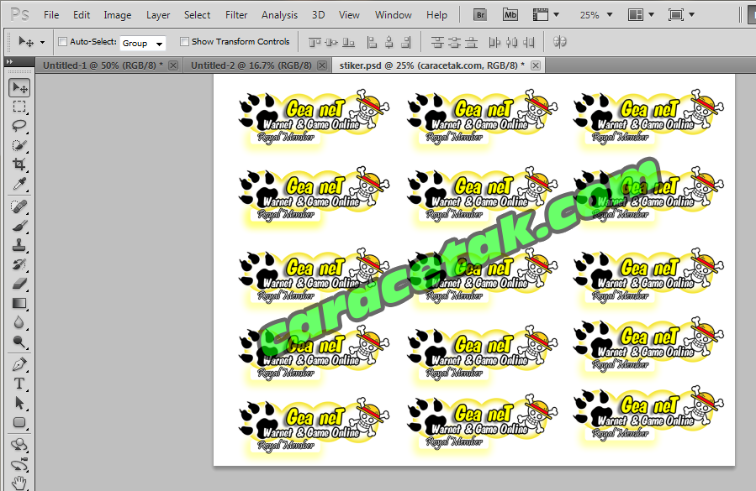Open the 3D menu

coord(318,15)
